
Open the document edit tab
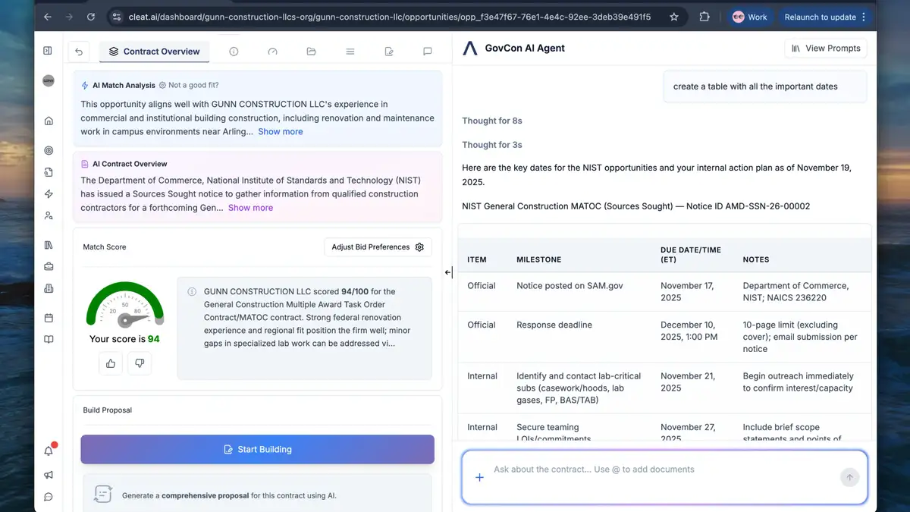[x=389, y=52]
